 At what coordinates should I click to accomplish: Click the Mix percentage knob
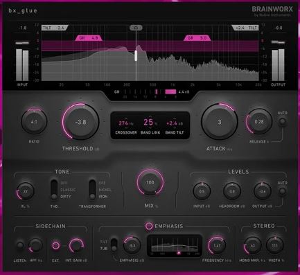tap(150, 182)
